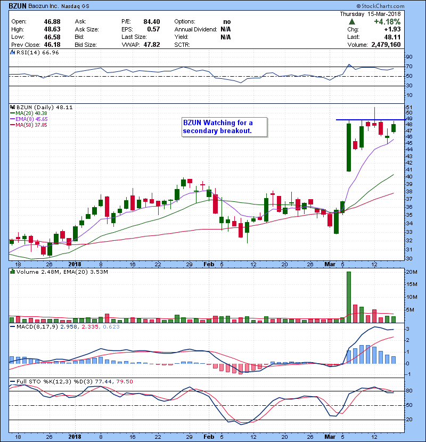Click the Low value 46.58
Screen dimensions: 426x442
[52, 37]
